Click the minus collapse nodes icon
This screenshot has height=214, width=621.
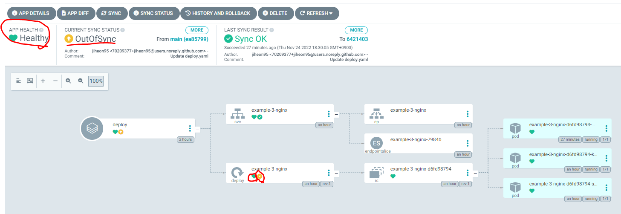click(x=55, y=81)
